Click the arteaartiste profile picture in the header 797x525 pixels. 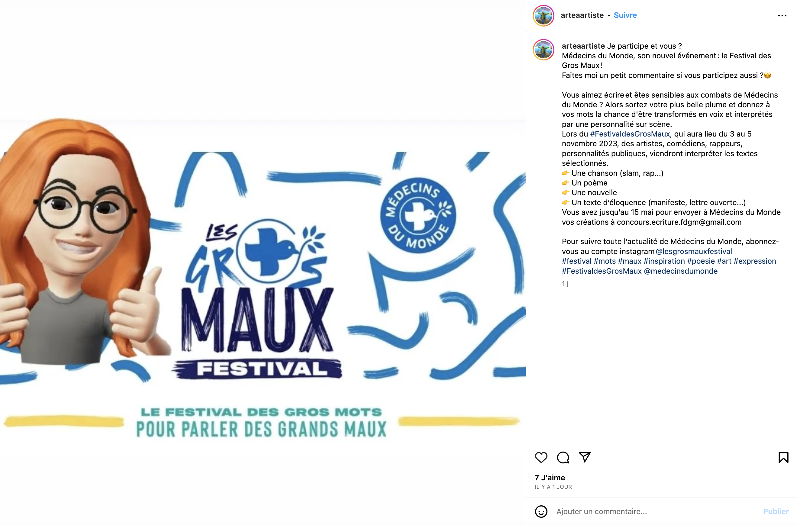pos(543,16)
